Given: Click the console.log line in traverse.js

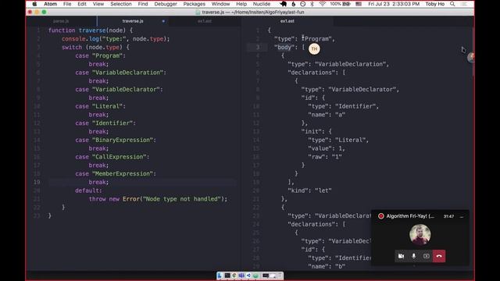Looking at the screenshot, I should click(116, 39).
